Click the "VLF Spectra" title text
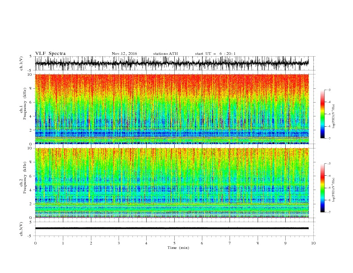 point(50,54)
